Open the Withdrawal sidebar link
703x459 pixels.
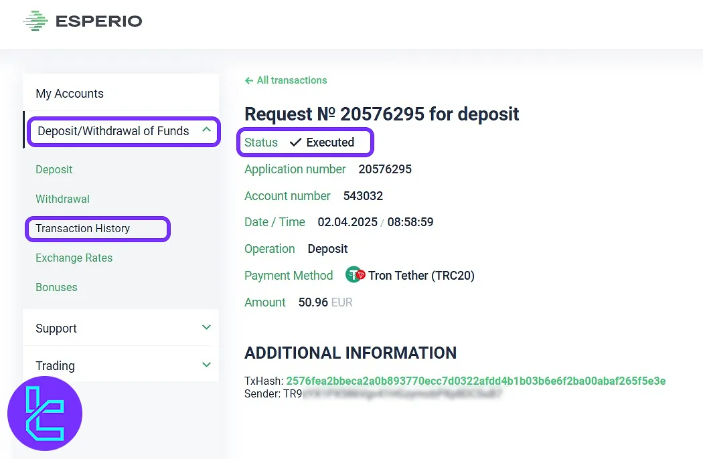62,199
